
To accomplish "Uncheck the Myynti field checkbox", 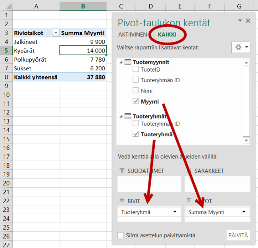I will 136,102.
